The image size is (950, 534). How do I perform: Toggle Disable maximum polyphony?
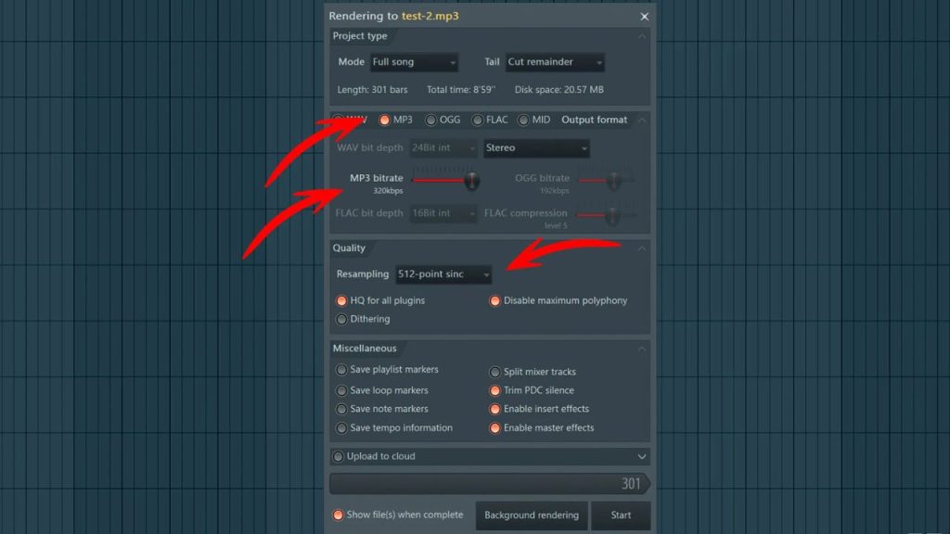click(x=494, y=300)
